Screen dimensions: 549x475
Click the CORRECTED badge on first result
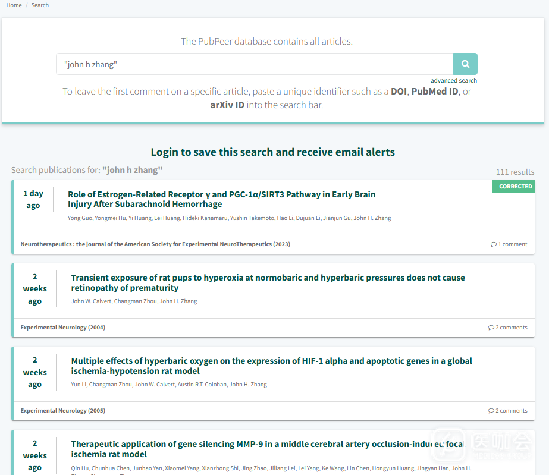pyautogui.click(x=515, y=187)
